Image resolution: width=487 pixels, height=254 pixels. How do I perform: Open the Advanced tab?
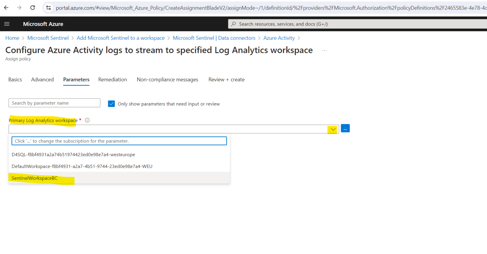point(42,79)
